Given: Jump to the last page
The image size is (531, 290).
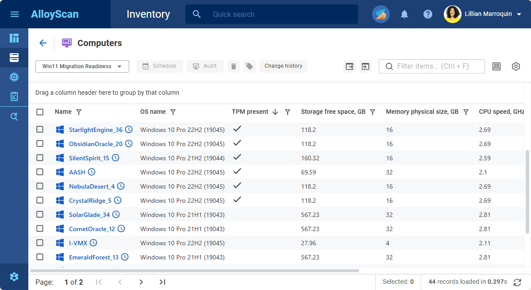Looking at the screenshot, I should 162,282.
